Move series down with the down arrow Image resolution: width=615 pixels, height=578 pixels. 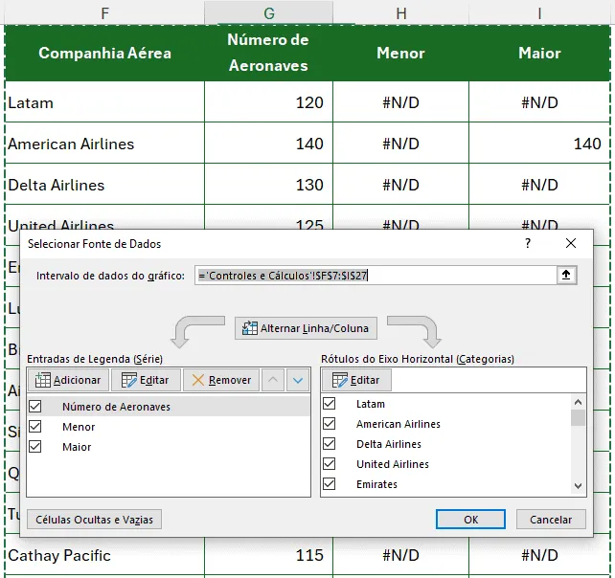pyautogui.click(x=298, y=380)
